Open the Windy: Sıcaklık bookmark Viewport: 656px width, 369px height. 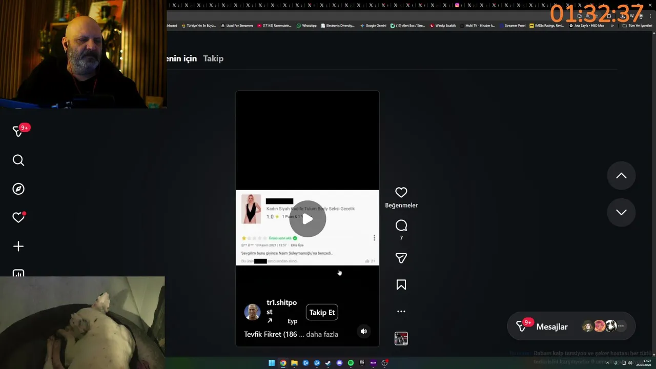pos(443,25)
